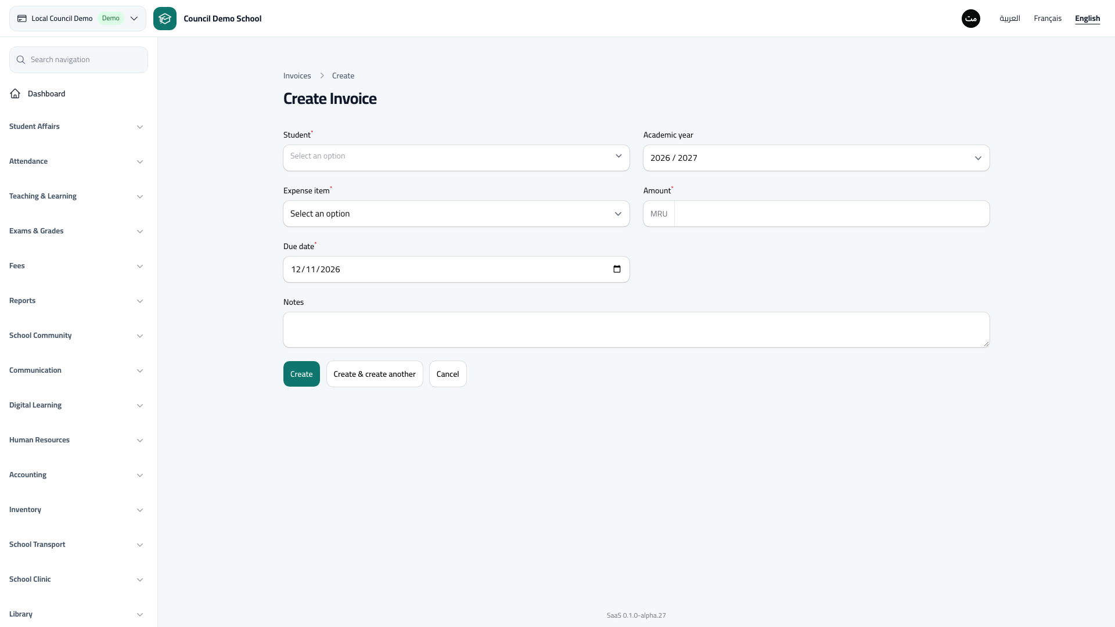This screenshot has width=1115, height=627.
Task: Open the Academic year dropdown
Action: (817, 158)
